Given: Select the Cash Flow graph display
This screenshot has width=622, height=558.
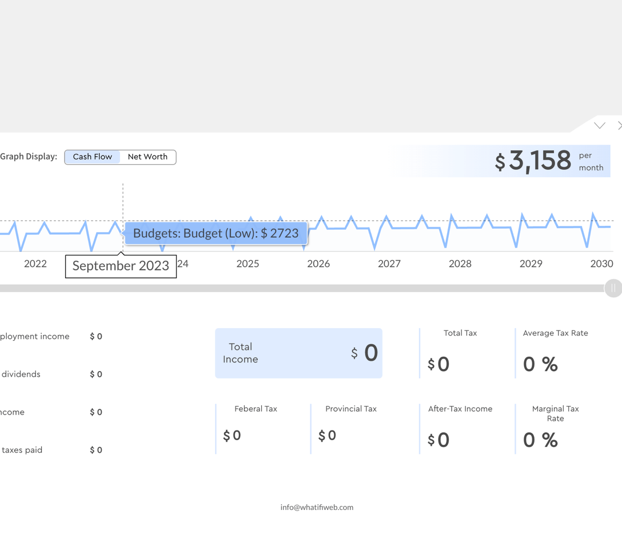Looking at the screenshot, I should (x=93, y=157).
